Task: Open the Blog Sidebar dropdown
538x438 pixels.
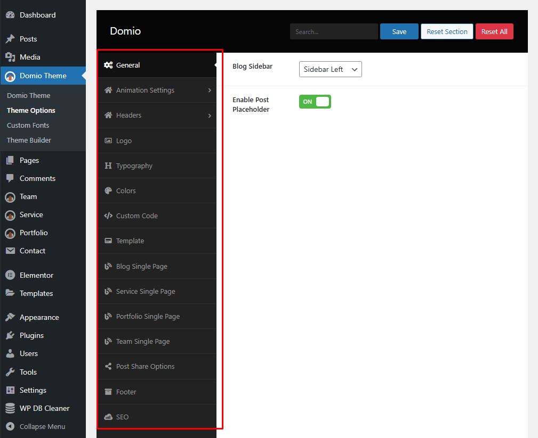Action: (x=330, y=69)
